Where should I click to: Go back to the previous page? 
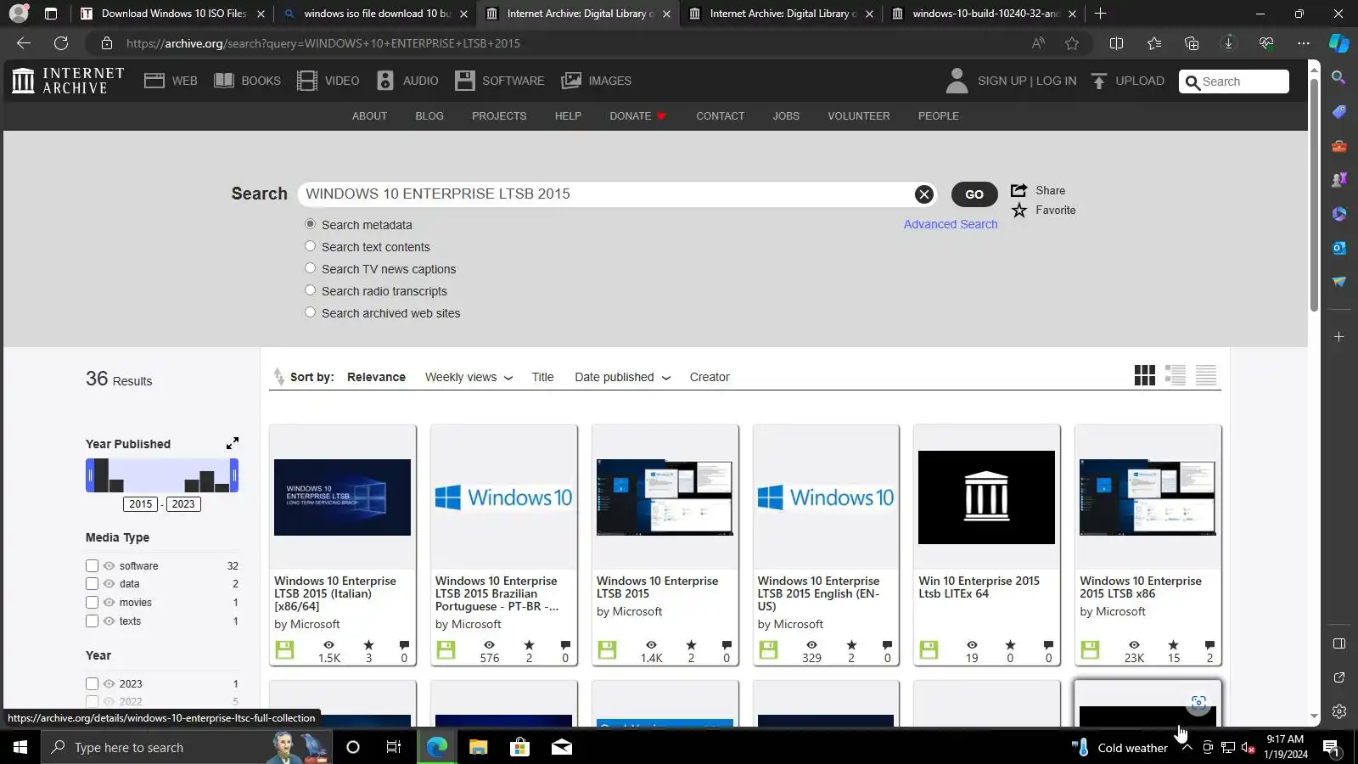24,43
